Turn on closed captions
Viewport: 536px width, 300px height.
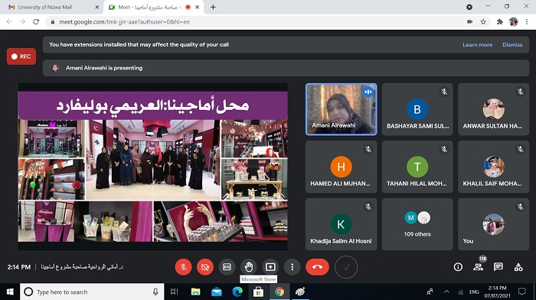(227, 267)
